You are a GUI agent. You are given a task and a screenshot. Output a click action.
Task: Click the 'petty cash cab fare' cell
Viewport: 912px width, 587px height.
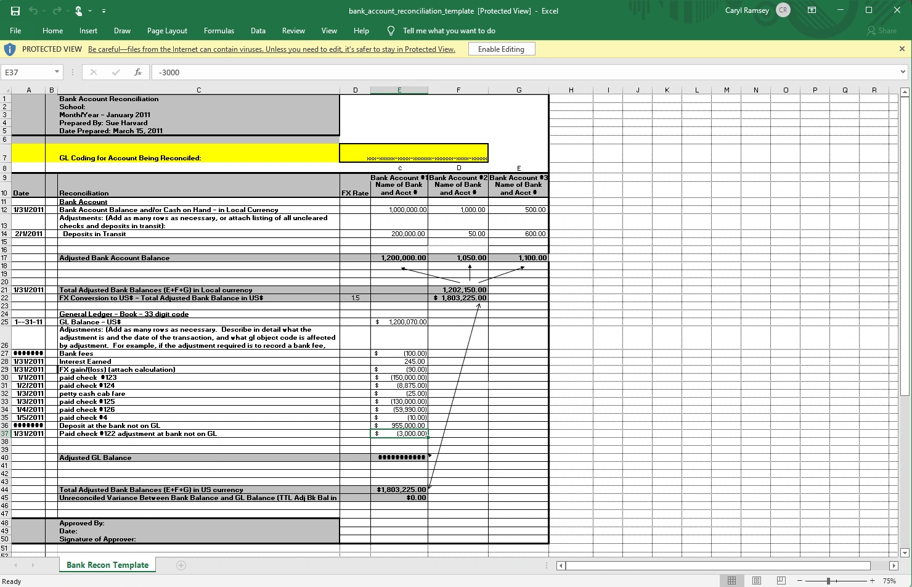point(198,393)
